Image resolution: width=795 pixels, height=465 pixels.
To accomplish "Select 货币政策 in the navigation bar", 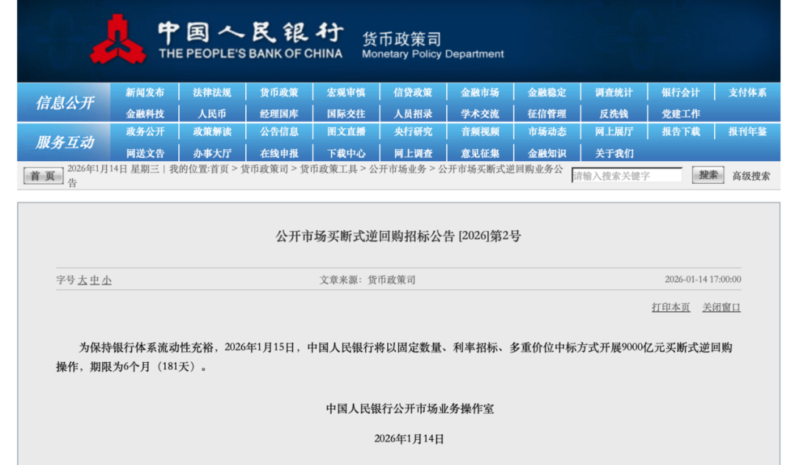I will click(279, 92).
